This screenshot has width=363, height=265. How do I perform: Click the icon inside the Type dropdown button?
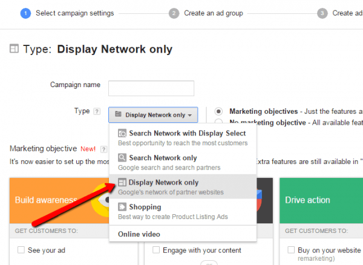[118, 114]
